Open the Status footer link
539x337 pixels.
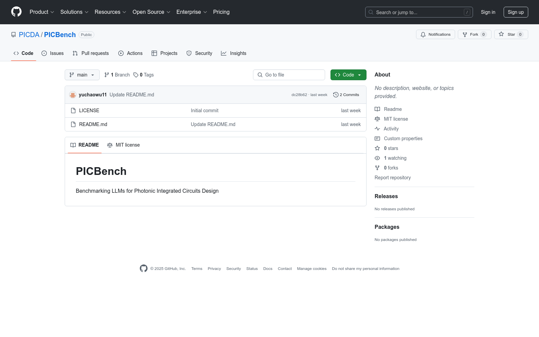pyautogui.click(x=252, y=269)
